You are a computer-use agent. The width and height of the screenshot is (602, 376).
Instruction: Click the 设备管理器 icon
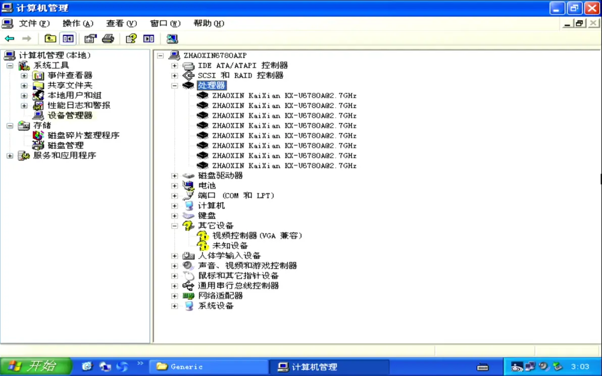coord(38,115)
